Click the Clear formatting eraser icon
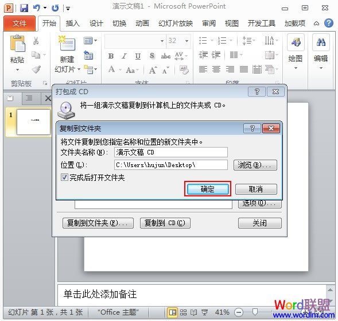This screenshot has width=338, height=321. coord(184,69)
